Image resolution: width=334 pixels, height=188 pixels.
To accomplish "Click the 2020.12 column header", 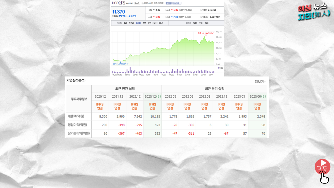I will click(x=100, y=96).
